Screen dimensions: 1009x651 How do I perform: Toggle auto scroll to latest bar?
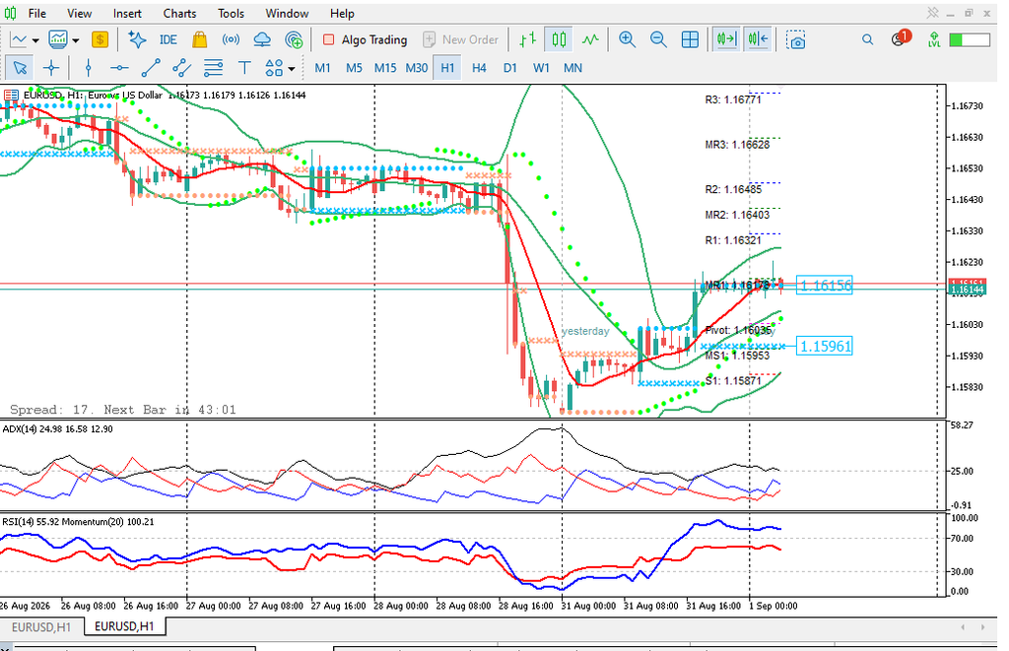(x=726, y=39)
